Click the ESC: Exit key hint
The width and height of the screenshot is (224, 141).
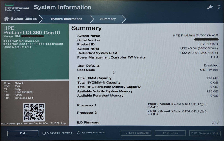12,86
